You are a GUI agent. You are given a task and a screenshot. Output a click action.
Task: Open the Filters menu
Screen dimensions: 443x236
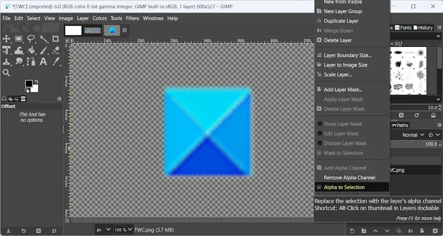132,18
